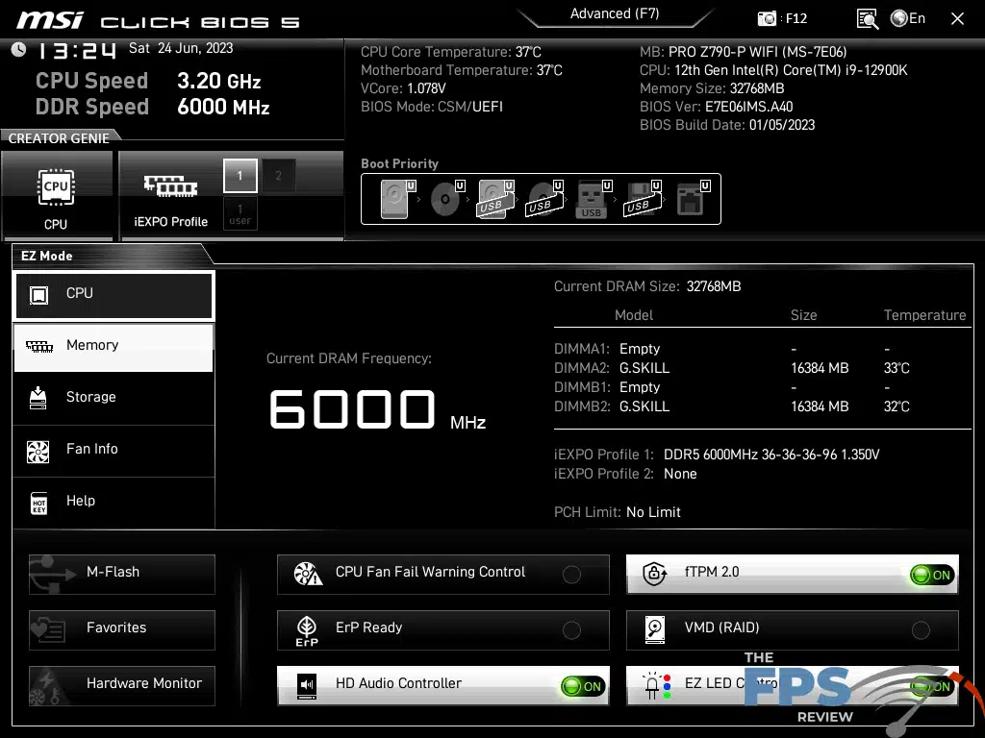The height and width of the screenshot is (738, 985).
Task: Click the EZ LED bulb icon
Action: (x=658, y=685)
